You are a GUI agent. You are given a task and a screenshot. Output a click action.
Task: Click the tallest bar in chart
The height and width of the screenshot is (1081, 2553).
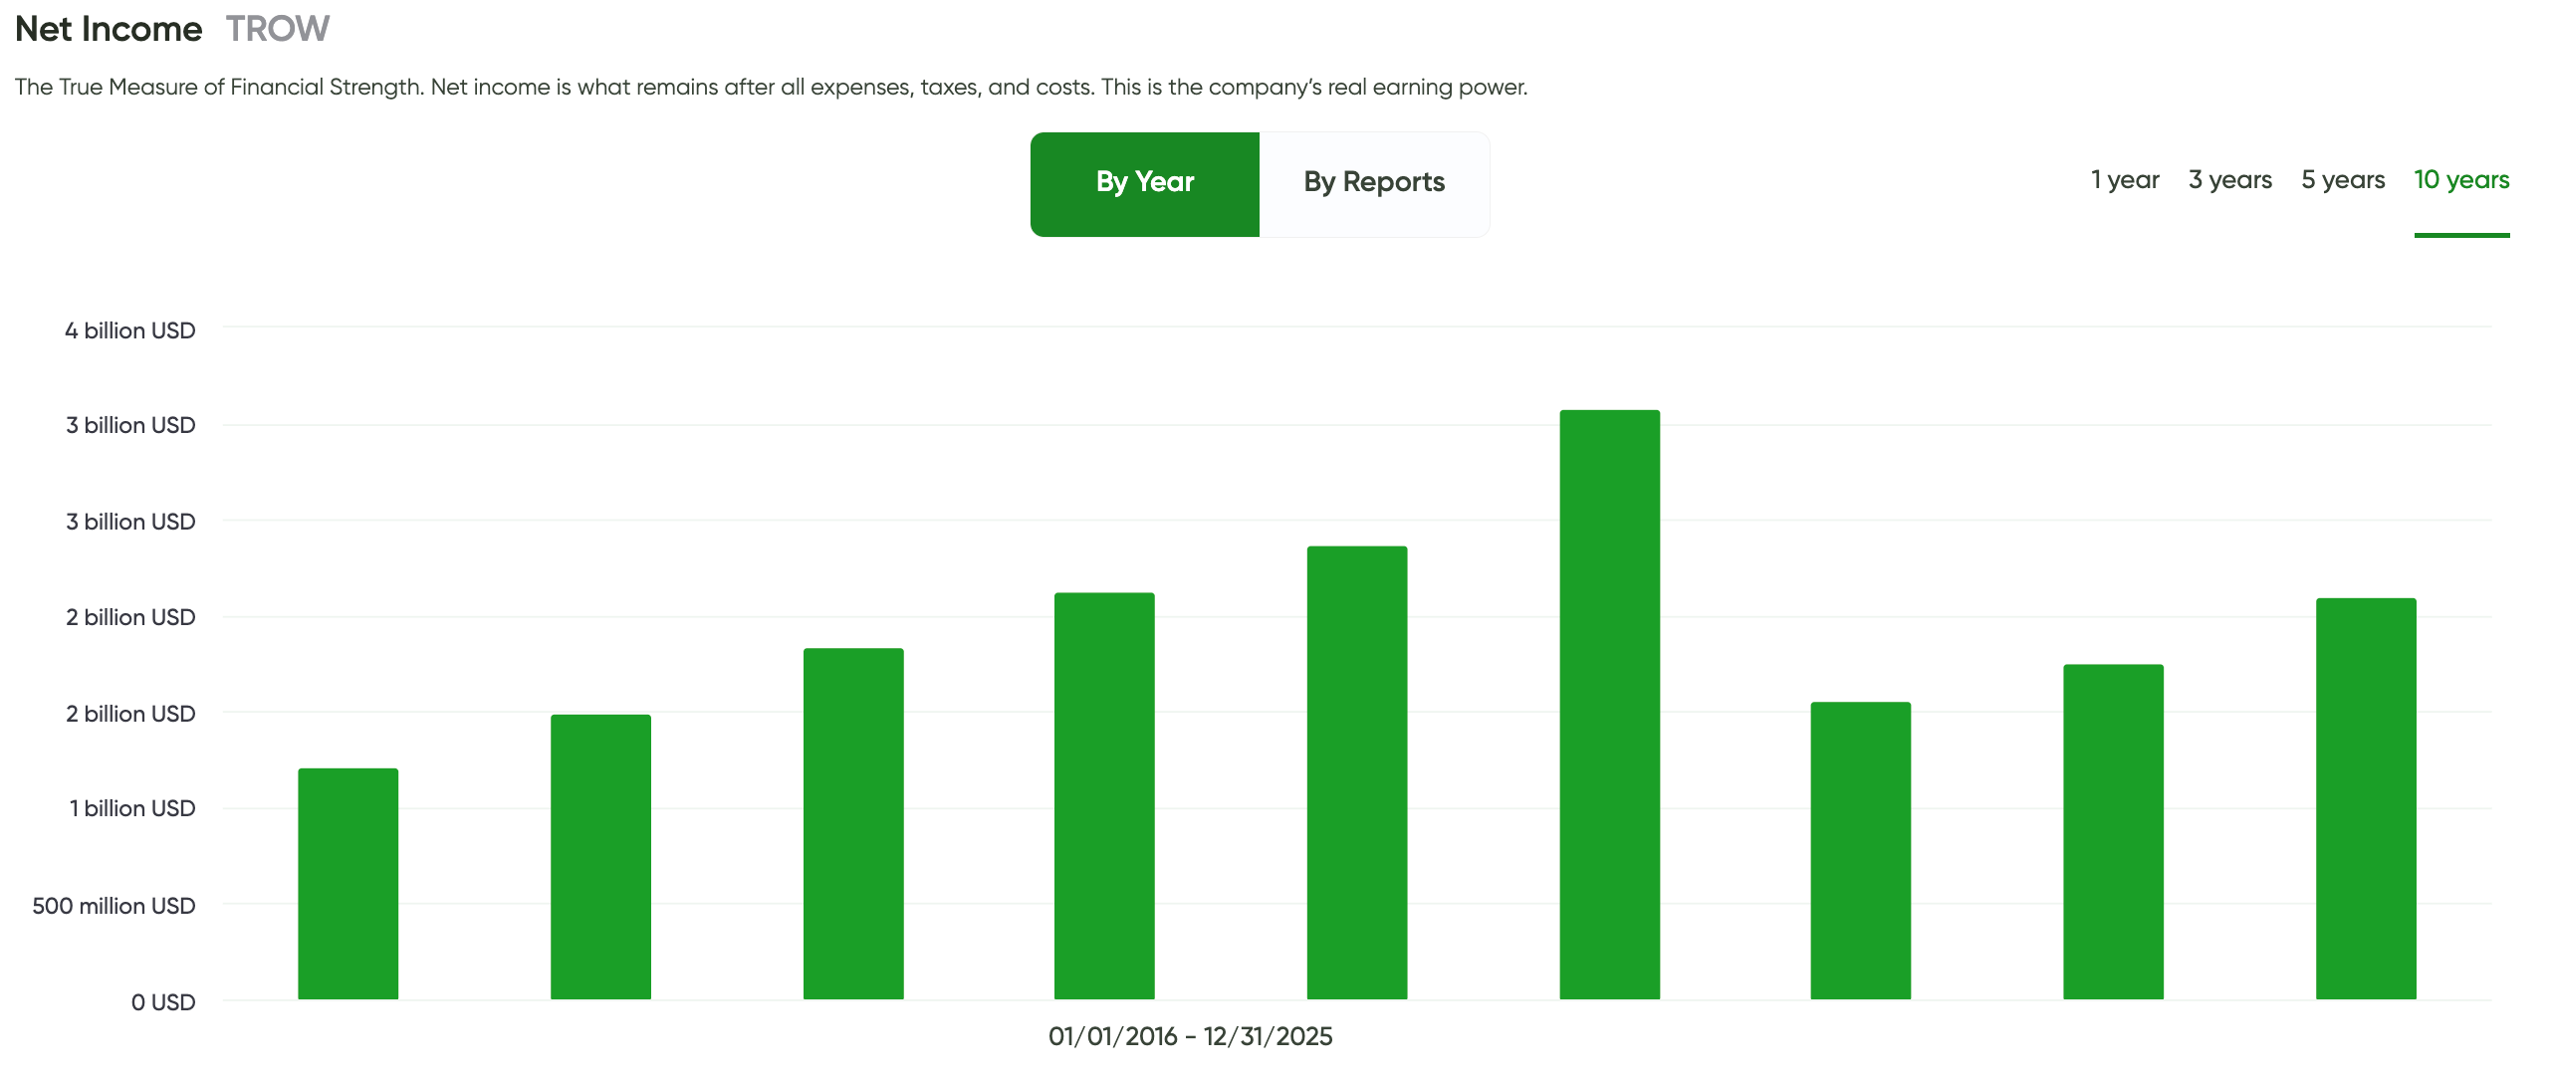pyautogui.click(x=1609, y=705)
